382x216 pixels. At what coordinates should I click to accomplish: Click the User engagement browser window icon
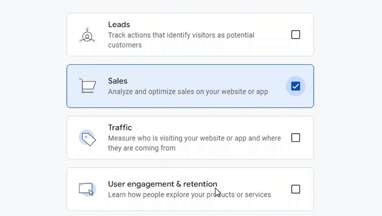click(87, 189)
